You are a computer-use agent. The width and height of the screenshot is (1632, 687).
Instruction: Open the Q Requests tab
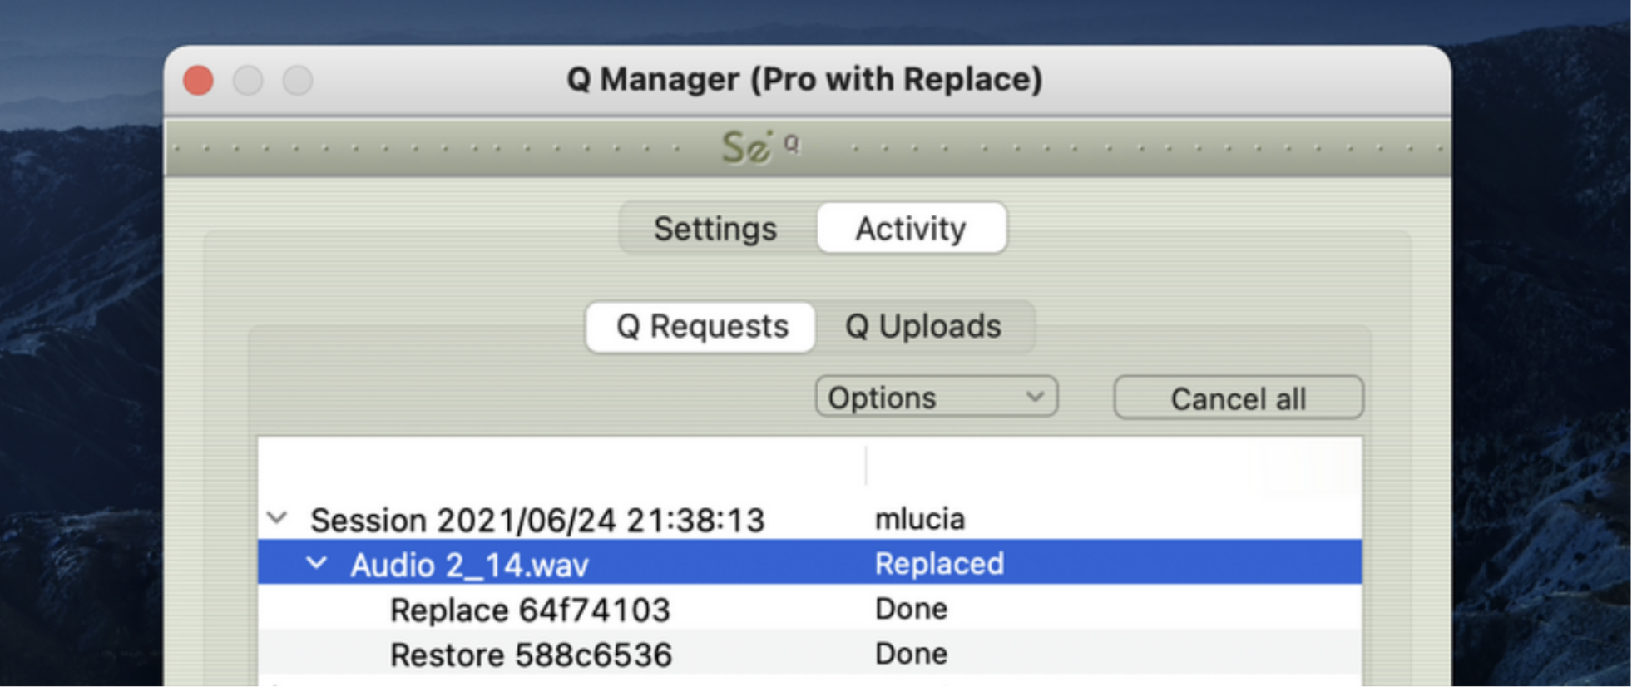point(701,327)
